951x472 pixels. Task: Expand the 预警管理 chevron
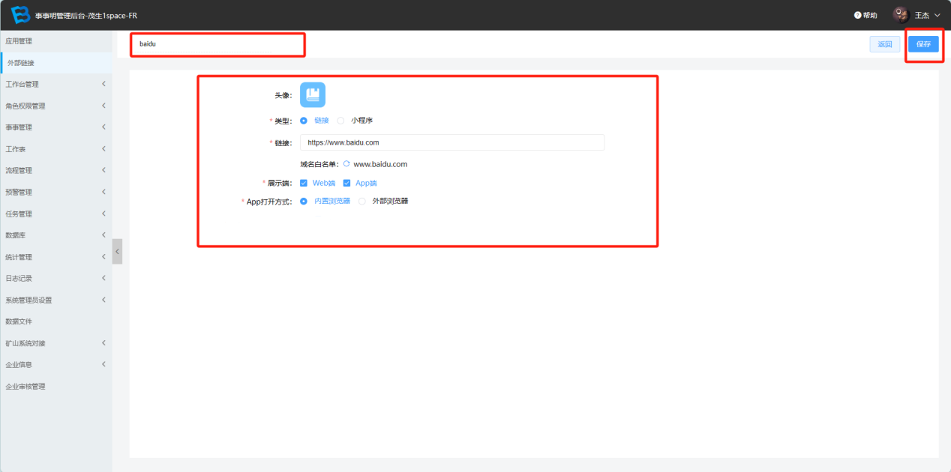pyautogui.click(x=103, y=192)
